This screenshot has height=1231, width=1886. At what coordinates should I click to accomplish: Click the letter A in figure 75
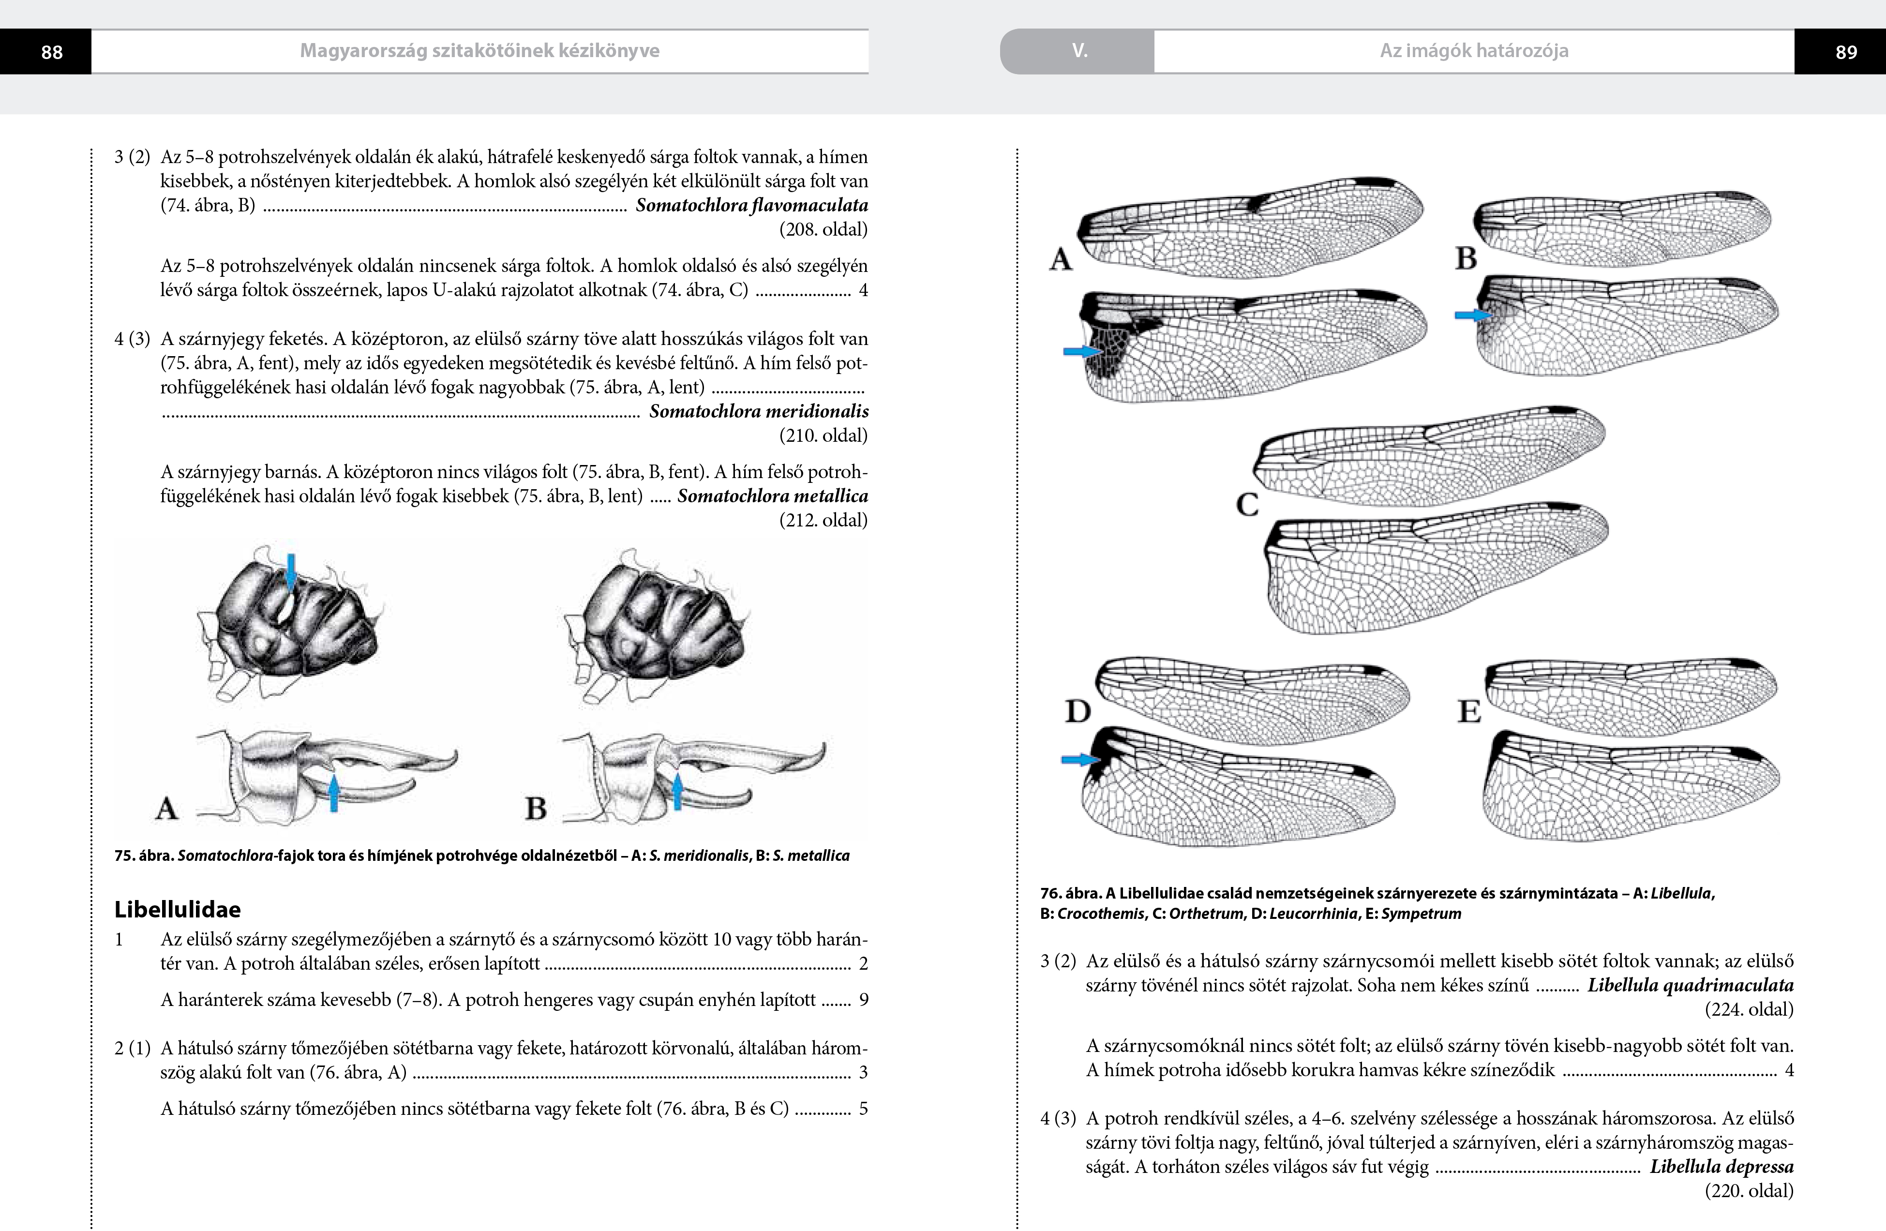pyautogui.click(x=166, y=809)
